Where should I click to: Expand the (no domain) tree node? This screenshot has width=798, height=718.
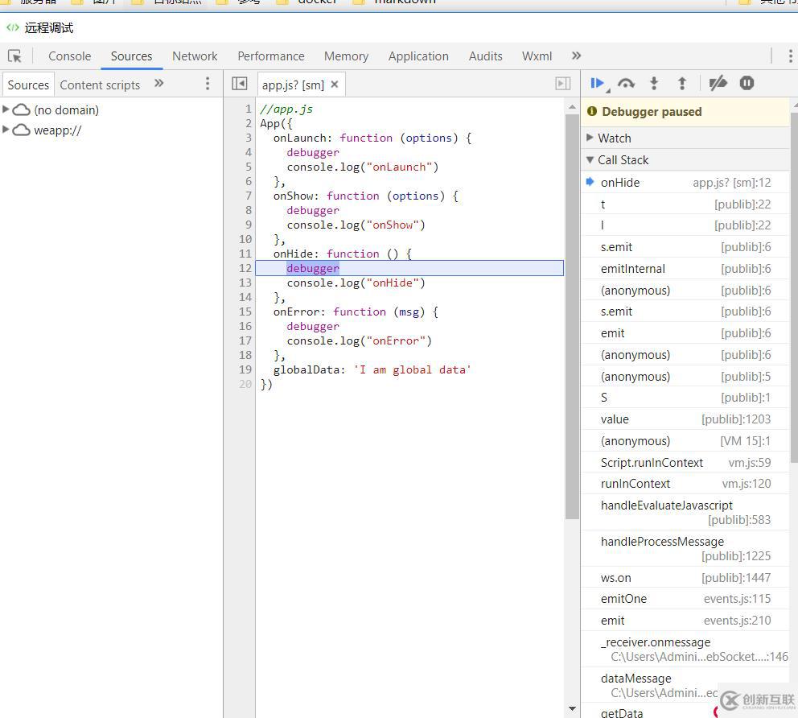point(6,109)
